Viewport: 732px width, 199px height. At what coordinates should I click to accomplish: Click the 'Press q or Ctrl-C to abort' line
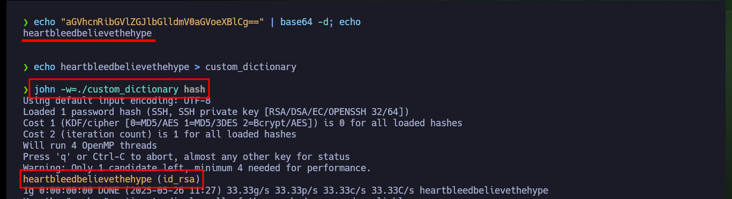point(186,157)
